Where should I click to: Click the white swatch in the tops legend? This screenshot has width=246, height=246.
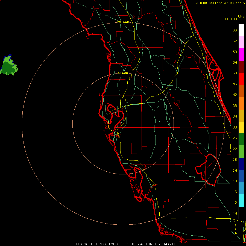click(x=241, y=30)
